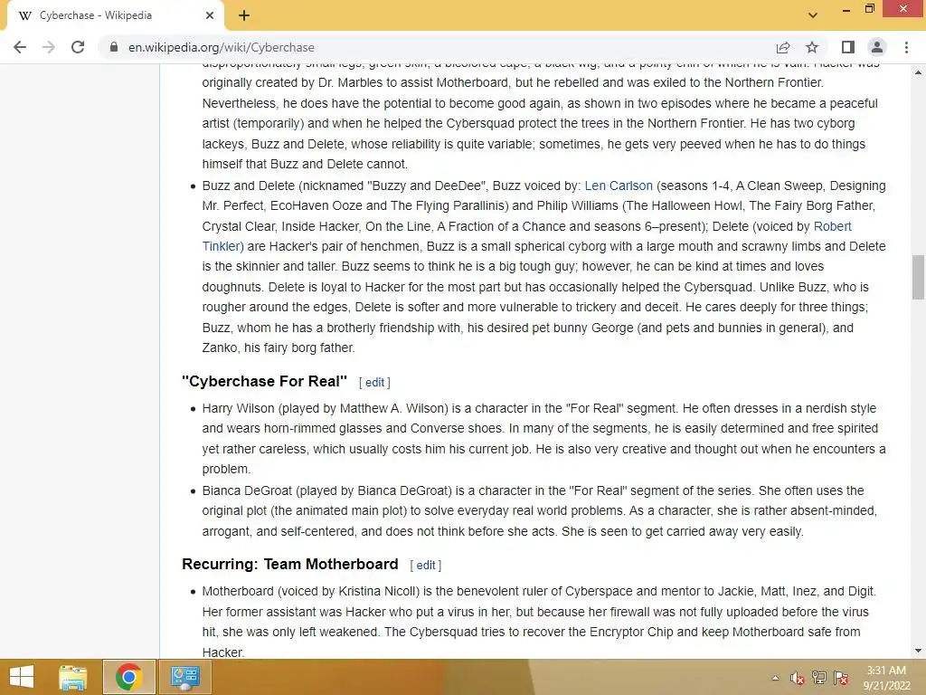
Task: Click the network status tray icon
Action: point(819,678)
